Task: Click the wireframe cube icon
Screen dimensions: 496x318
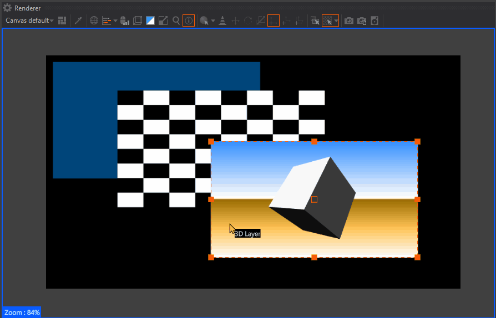Action: [x=137, y=20]
